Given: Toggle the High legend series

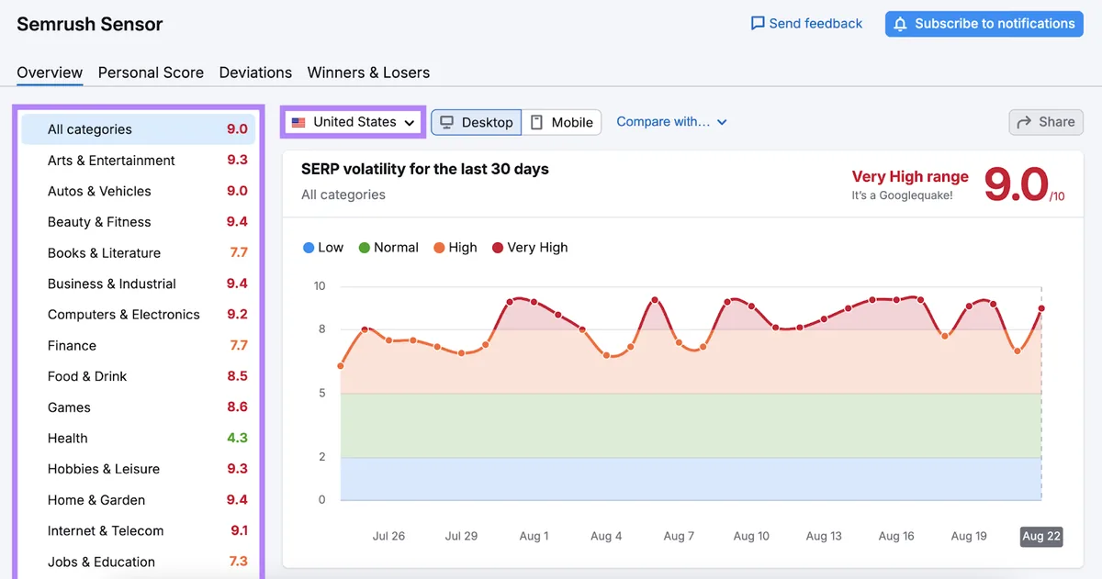Looking at the screenshot, I should pyautogui.click(x=455, y=248).
